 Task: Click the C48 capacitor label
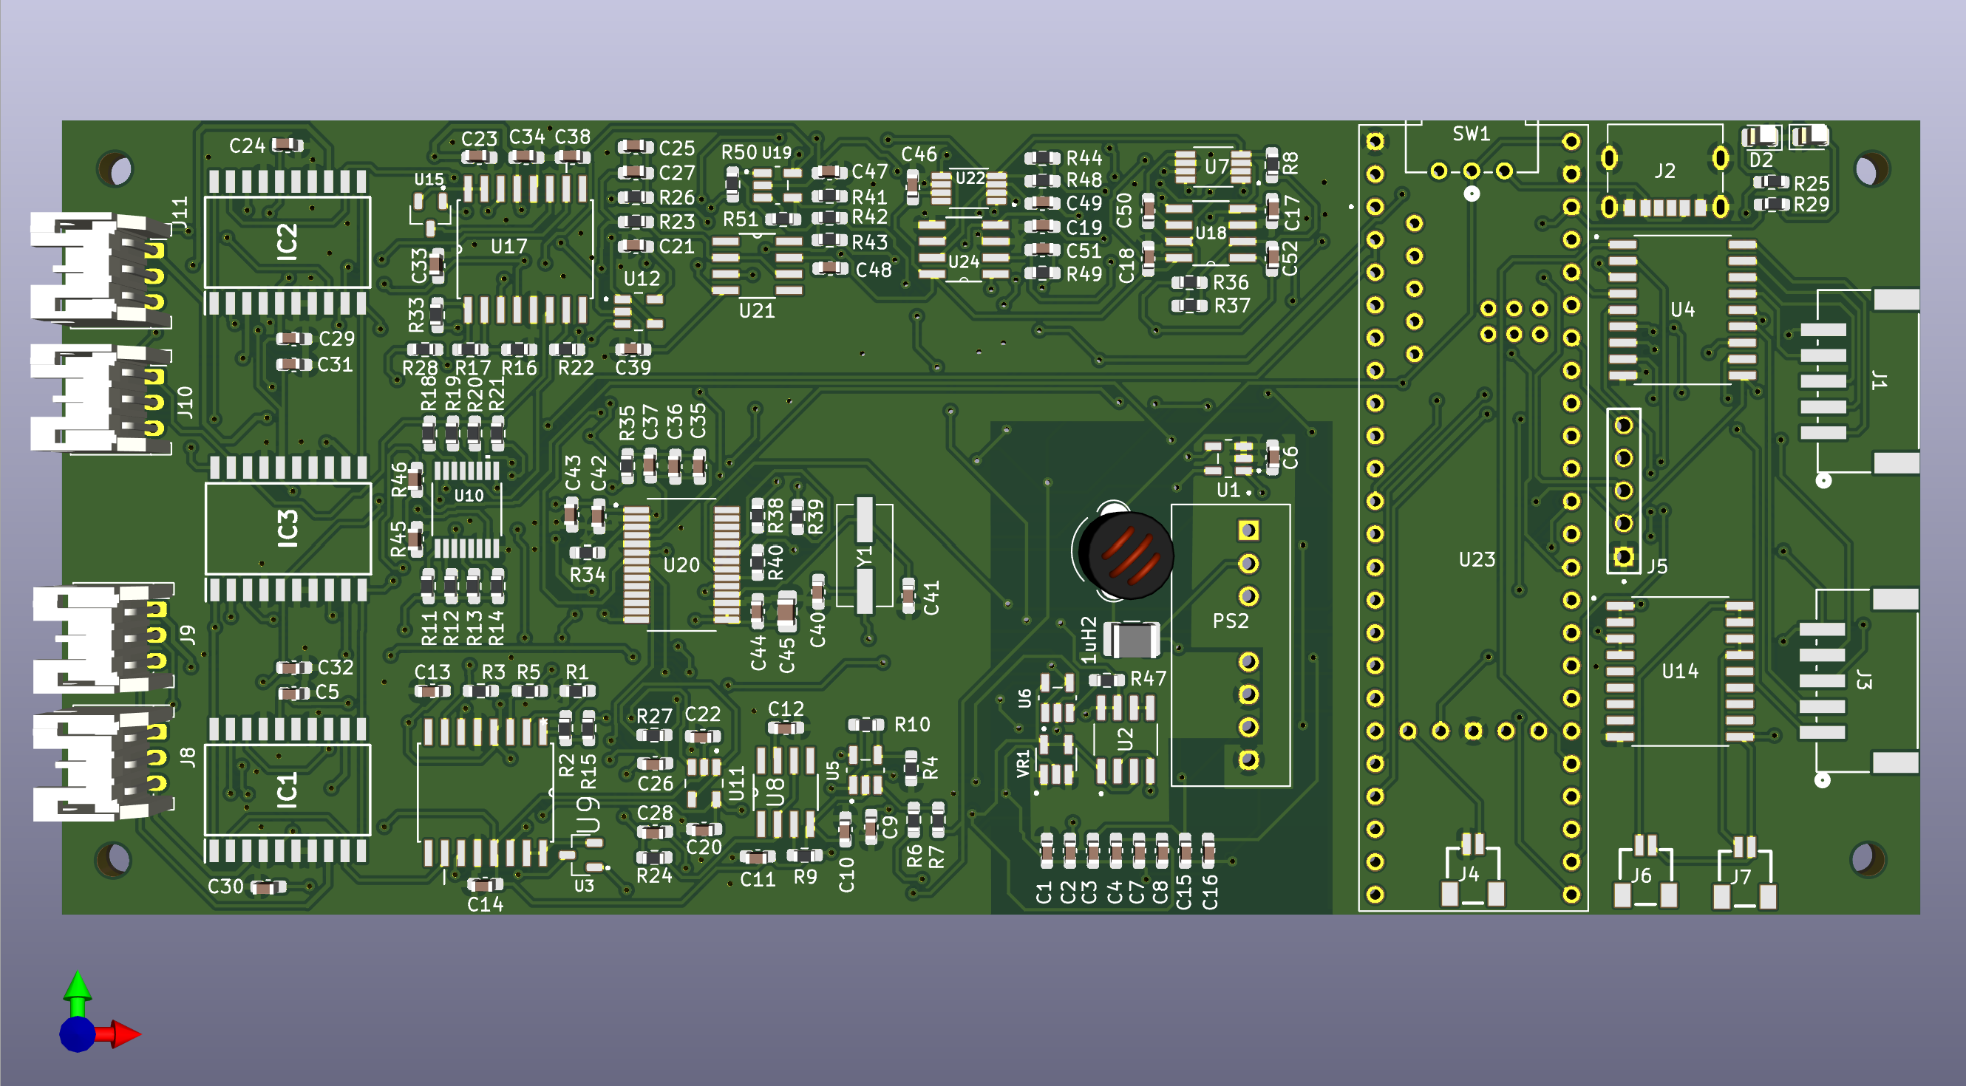873,270
